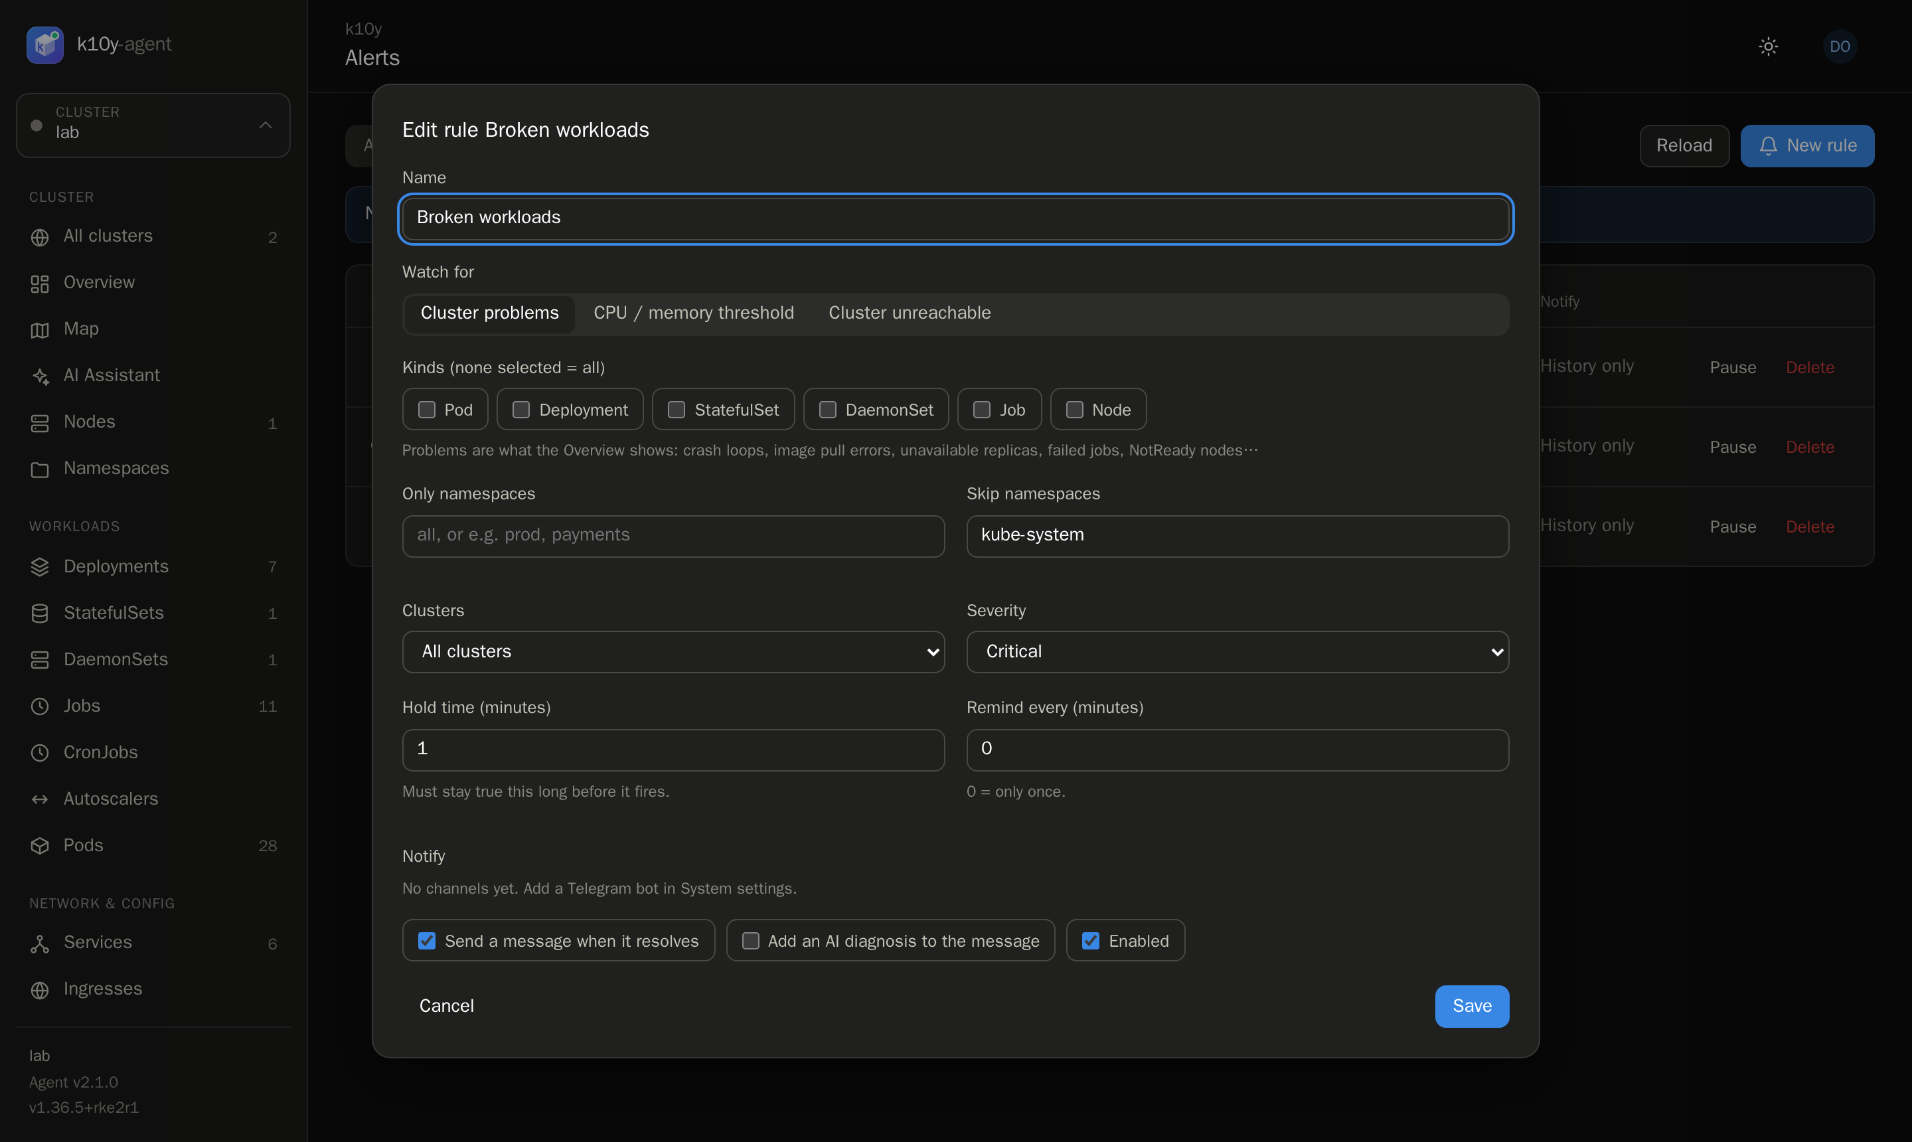Open the Autoscalers arrows icon

39,799
